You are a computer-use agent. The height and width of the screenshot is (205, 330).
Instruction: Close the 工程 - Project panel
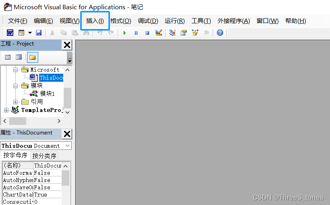click(67, 45)
